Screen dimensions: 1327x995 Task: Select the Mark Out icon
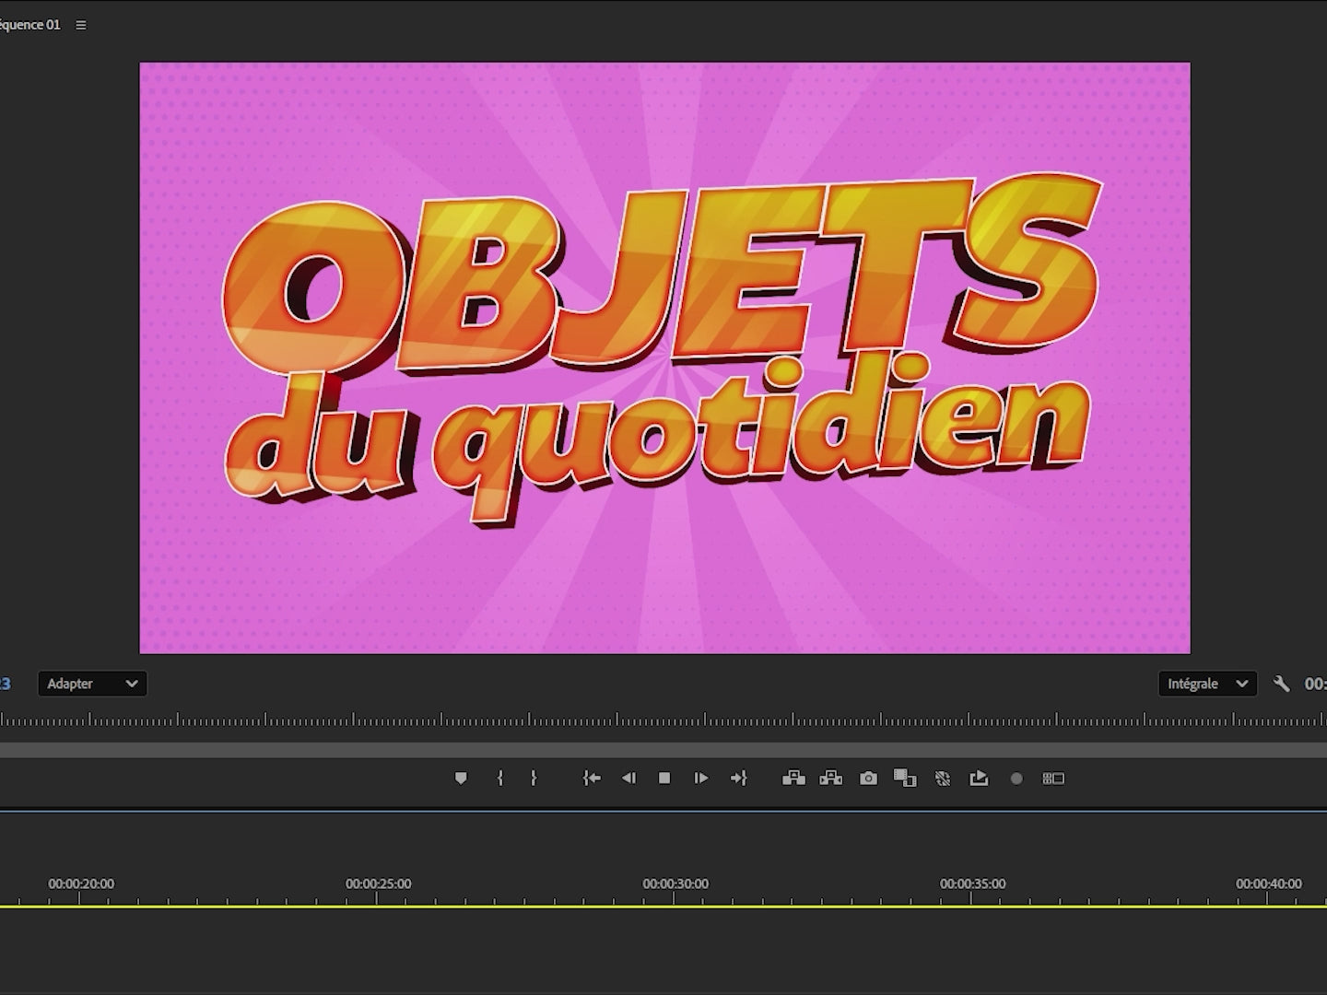[534, 778]
